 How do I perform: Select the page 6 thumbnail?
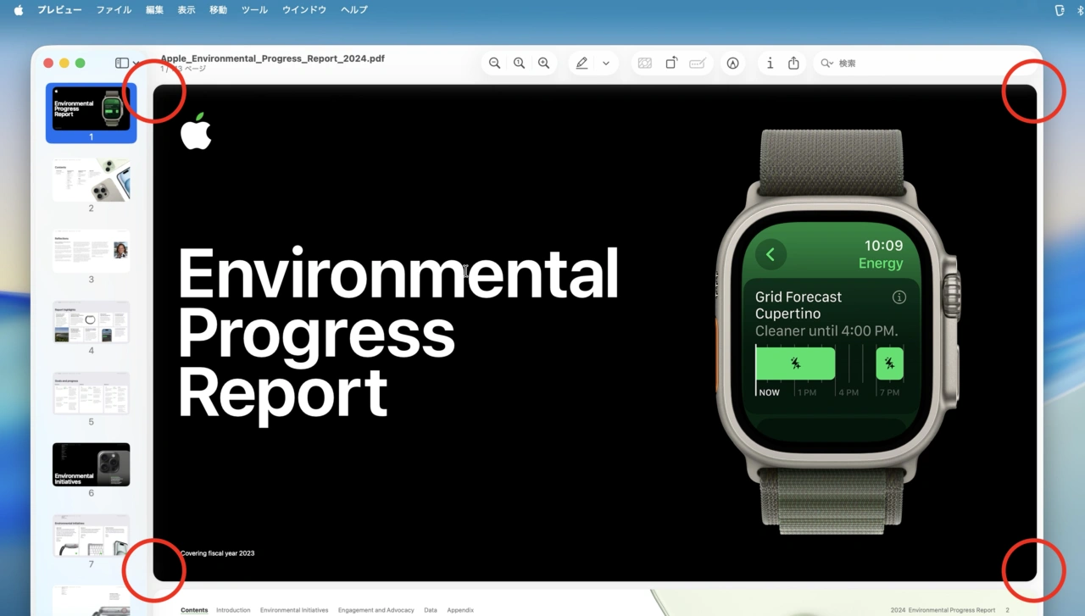91,464
